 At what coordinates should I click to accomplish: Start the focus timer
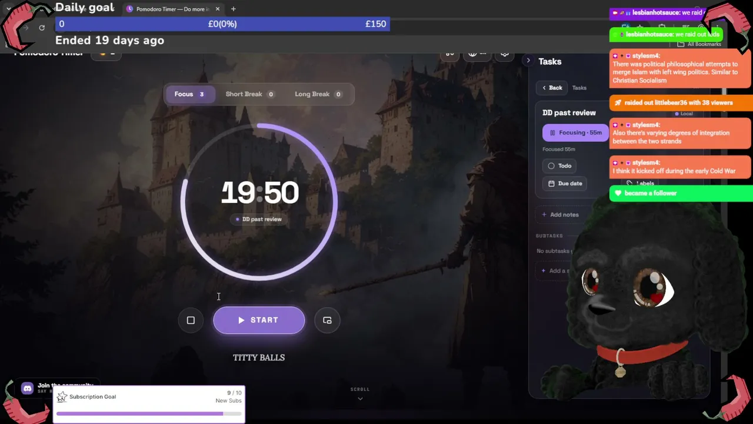(x=259, y=320)
